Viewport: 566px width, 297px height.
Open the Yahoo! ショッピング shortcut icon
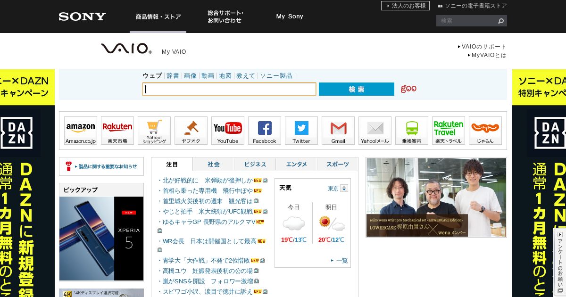pos(154,131)
